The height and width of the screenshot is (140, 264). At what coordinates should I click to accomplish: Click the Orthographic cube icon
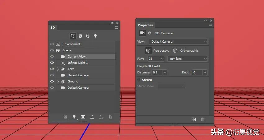coord(175,51)
